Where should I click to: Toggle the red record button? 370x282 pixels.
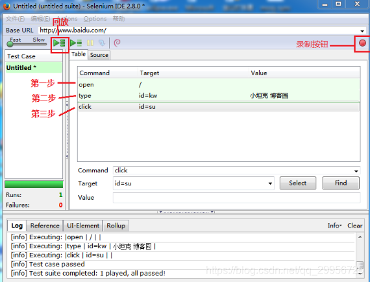coord(362,43)
